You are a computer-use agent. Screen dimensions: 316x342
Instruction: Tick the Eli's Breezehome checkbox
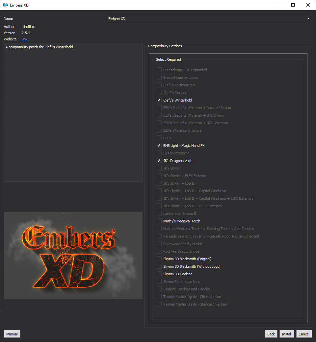(x=159, y=153)
